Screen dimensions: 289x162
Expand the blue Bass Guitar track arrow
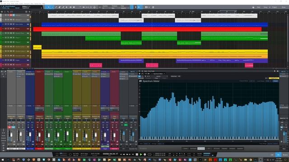pos(3,24)
